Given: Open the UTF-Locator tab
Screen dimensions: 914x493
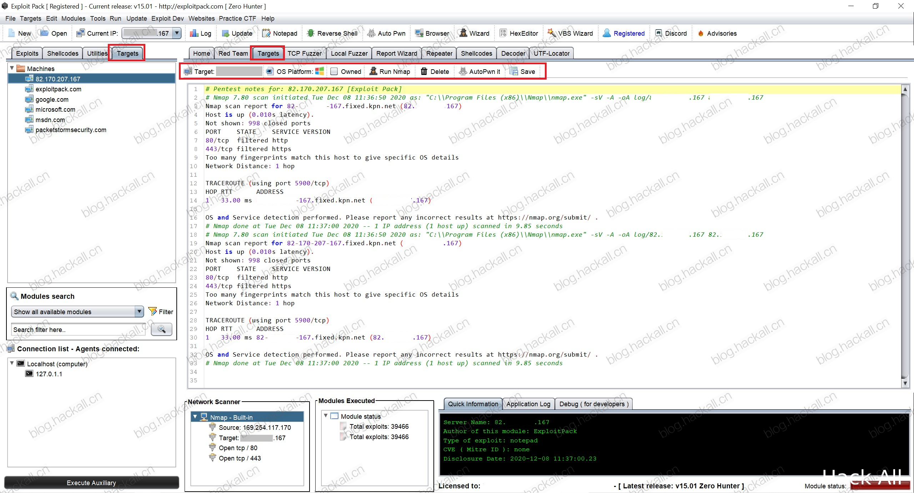Looking at the screenshot, I should click(x=552, y=53).
